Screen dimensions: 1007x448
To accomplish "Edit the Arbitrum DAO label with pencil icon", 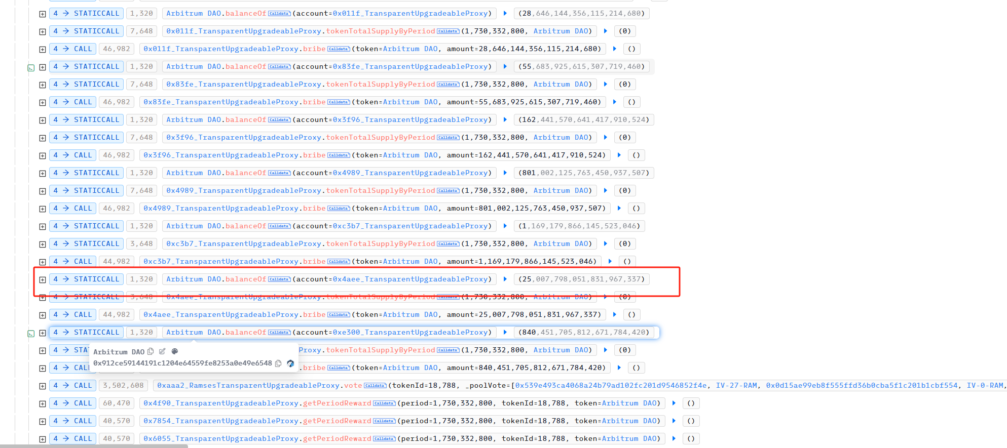I will [162, 351].
